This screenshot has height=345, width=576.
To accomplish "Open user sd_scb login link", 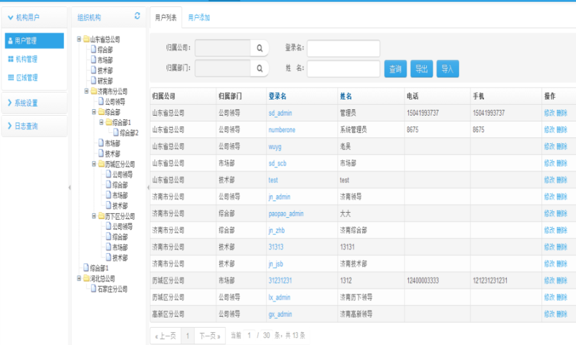I will click(x=277, y=163).
